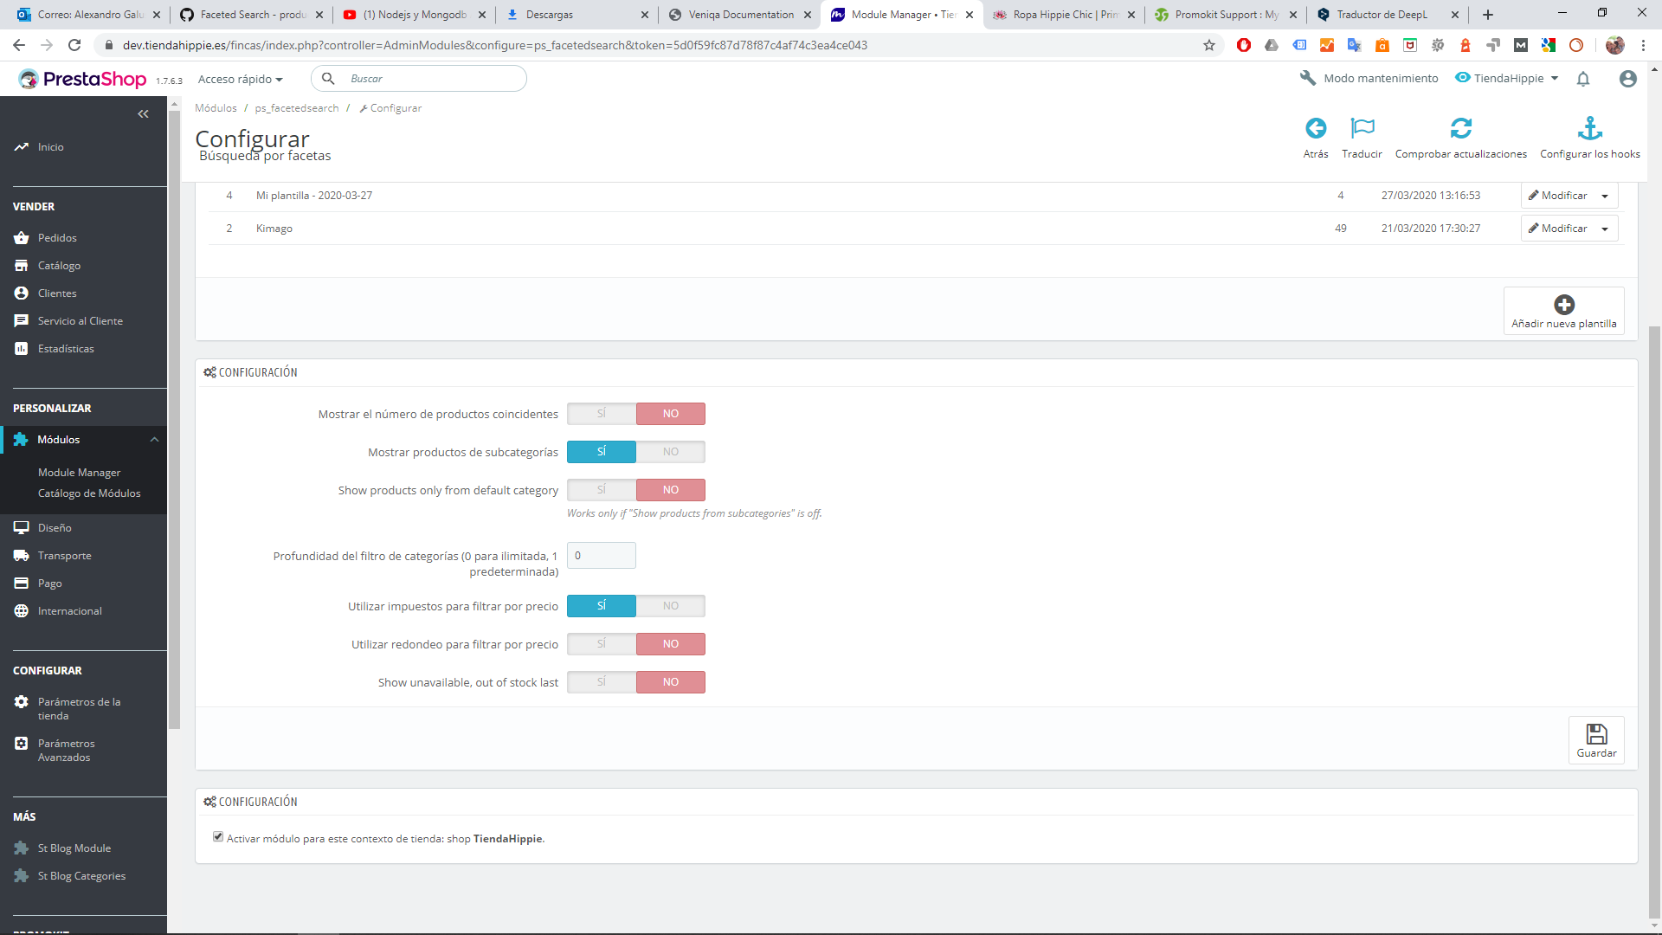Switch 'Mostrar productos de subcategorías' to NO
The width and height of the screenshot is (1662, 935).
click(670, 452)
